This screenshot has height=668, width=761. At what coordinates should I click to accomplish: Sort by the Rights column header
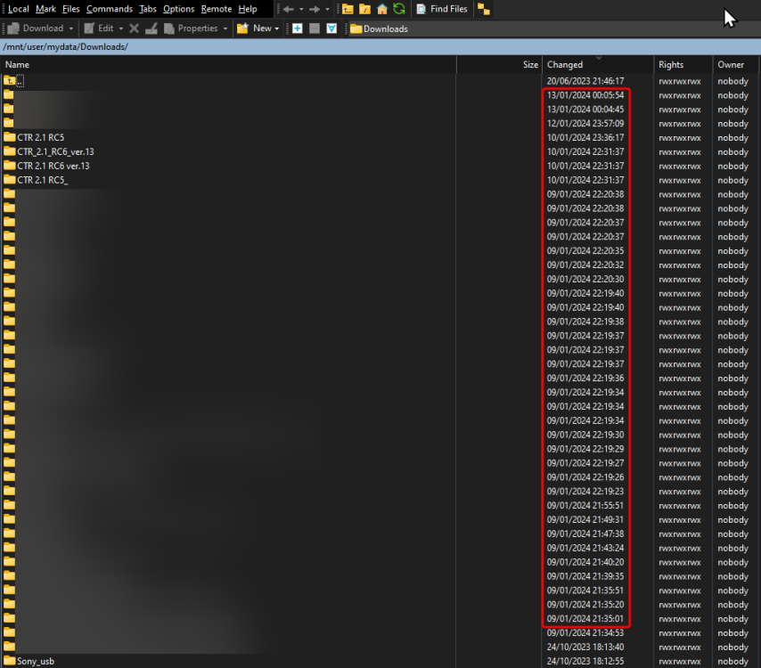coord(683,64)
